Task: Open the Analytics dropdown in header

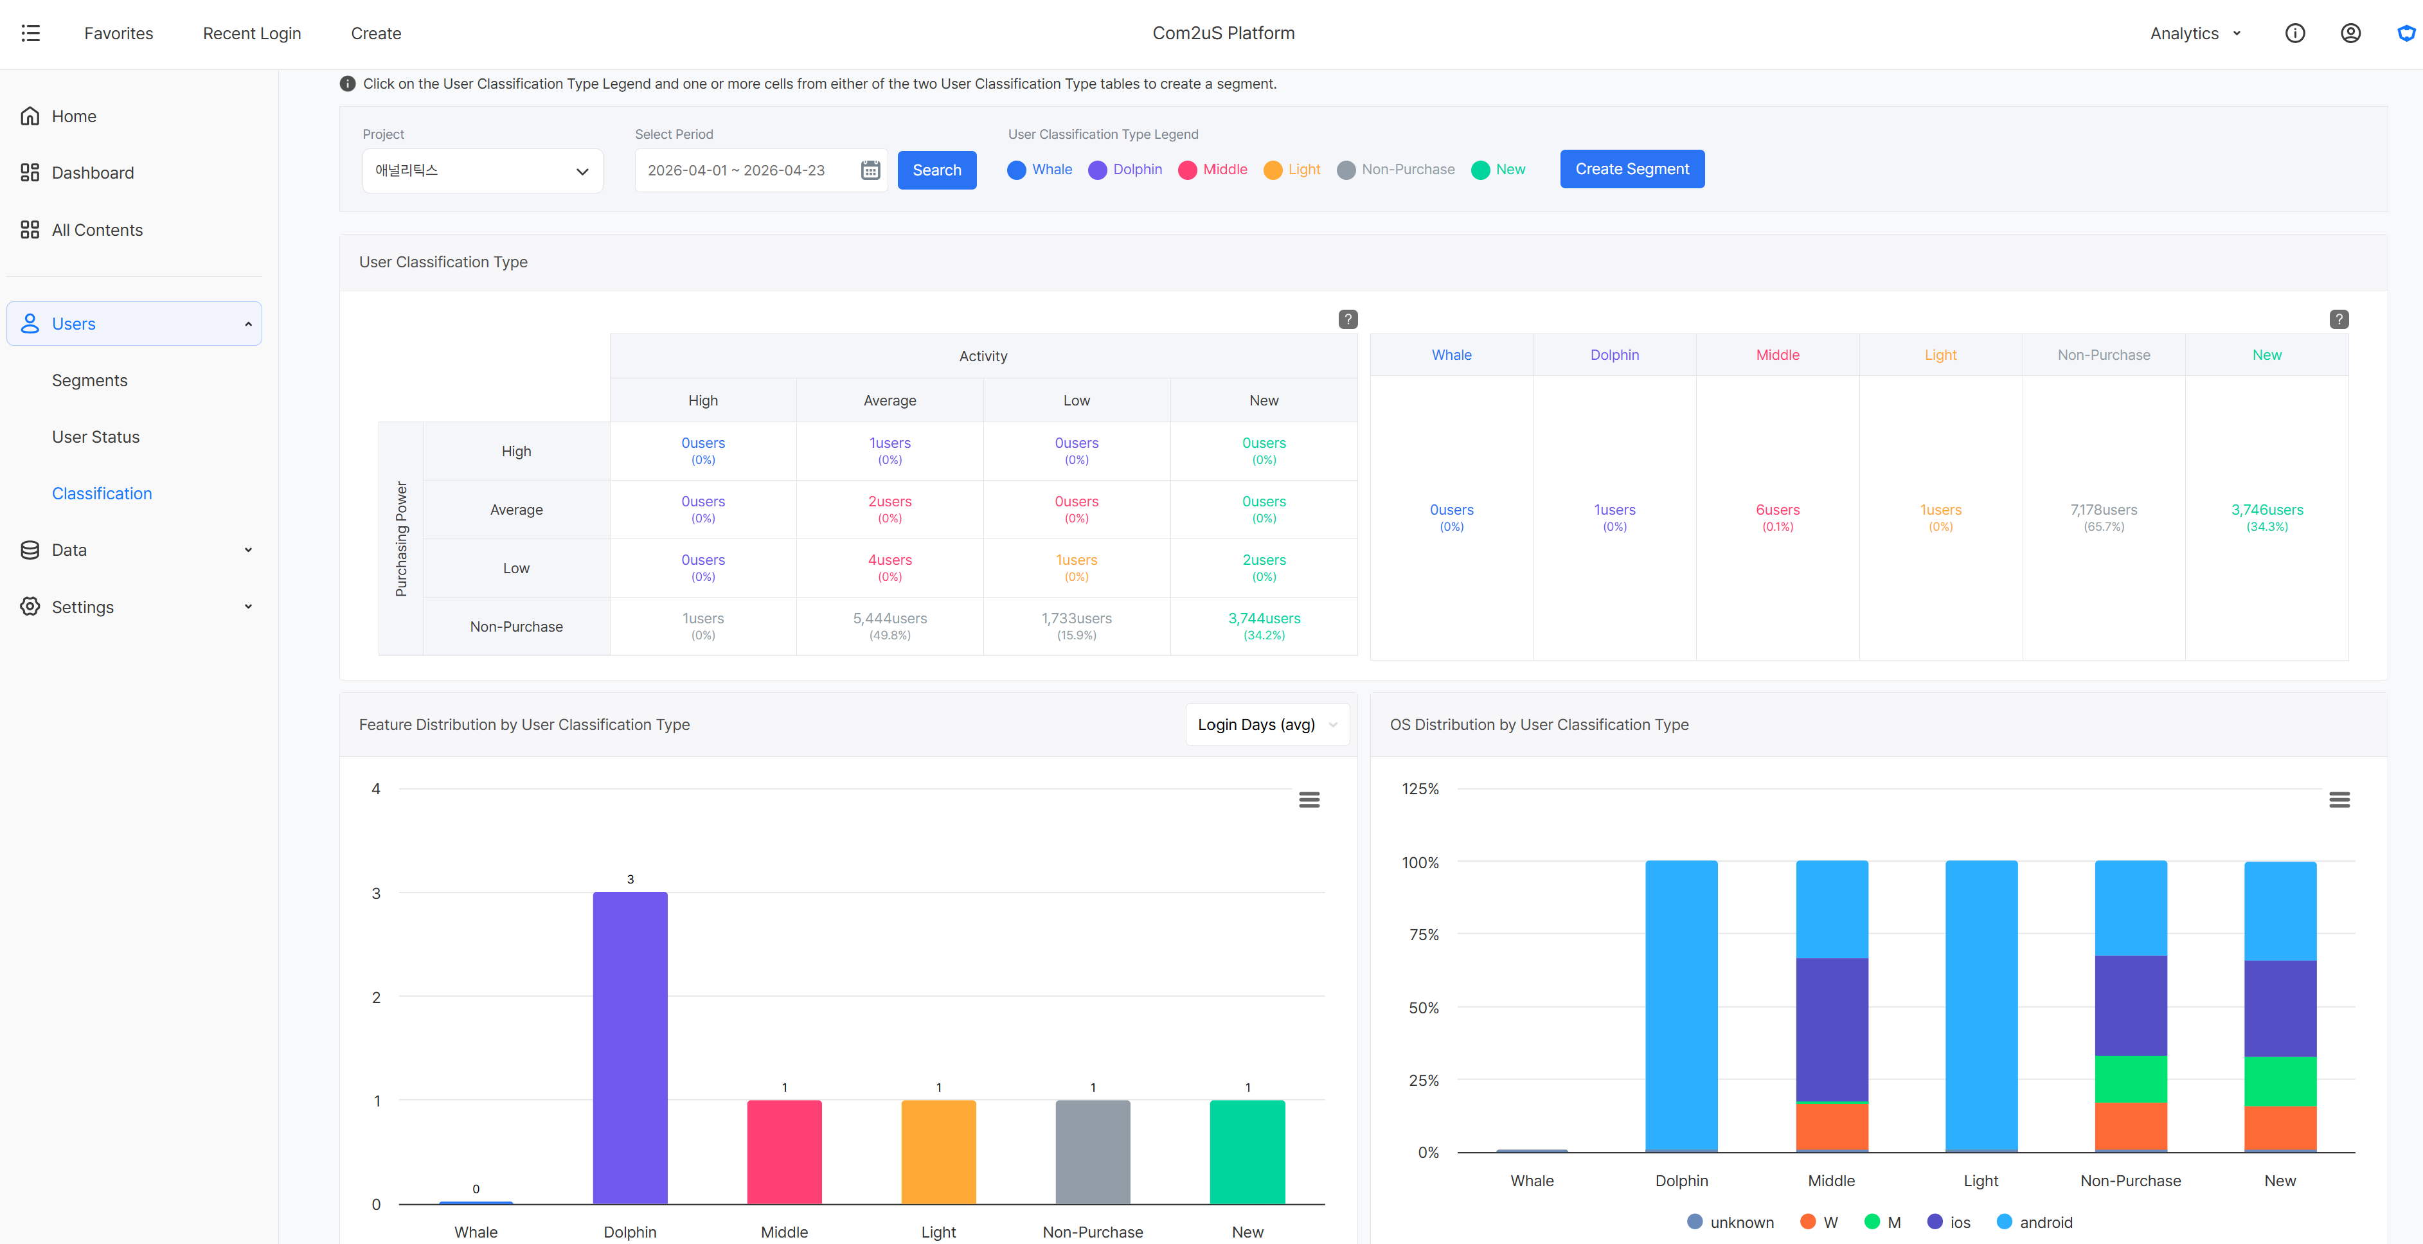Action: point(2195,33)
